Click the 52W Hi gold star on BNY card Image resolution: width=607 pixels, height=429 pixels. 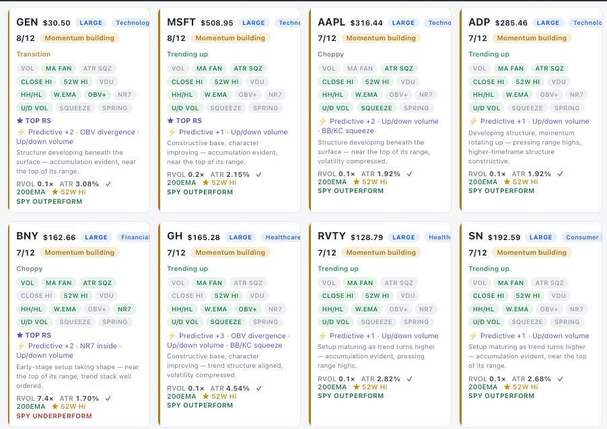point(55,406)
